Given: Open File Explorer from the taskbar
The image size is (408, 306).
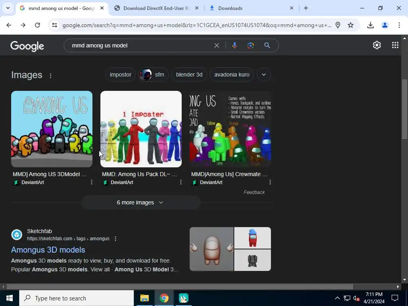Looking at the screenshot, I should tap(144, 298).
